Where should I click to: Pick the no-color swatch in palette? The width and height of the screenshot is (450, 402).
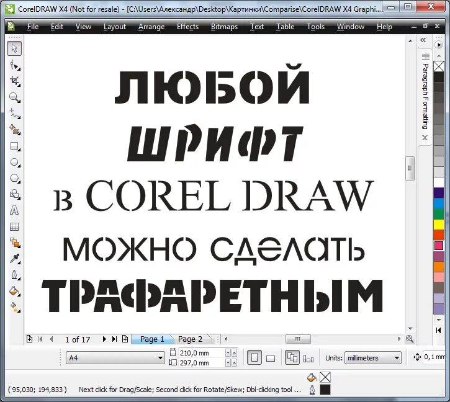[x=439, y=66]
